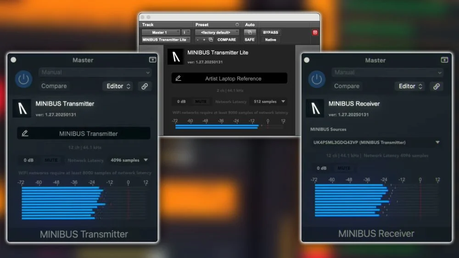Screen dimensions: 459x258
Task: Open the Editor view selector in Transmitter window
Action: click(118, 86)
